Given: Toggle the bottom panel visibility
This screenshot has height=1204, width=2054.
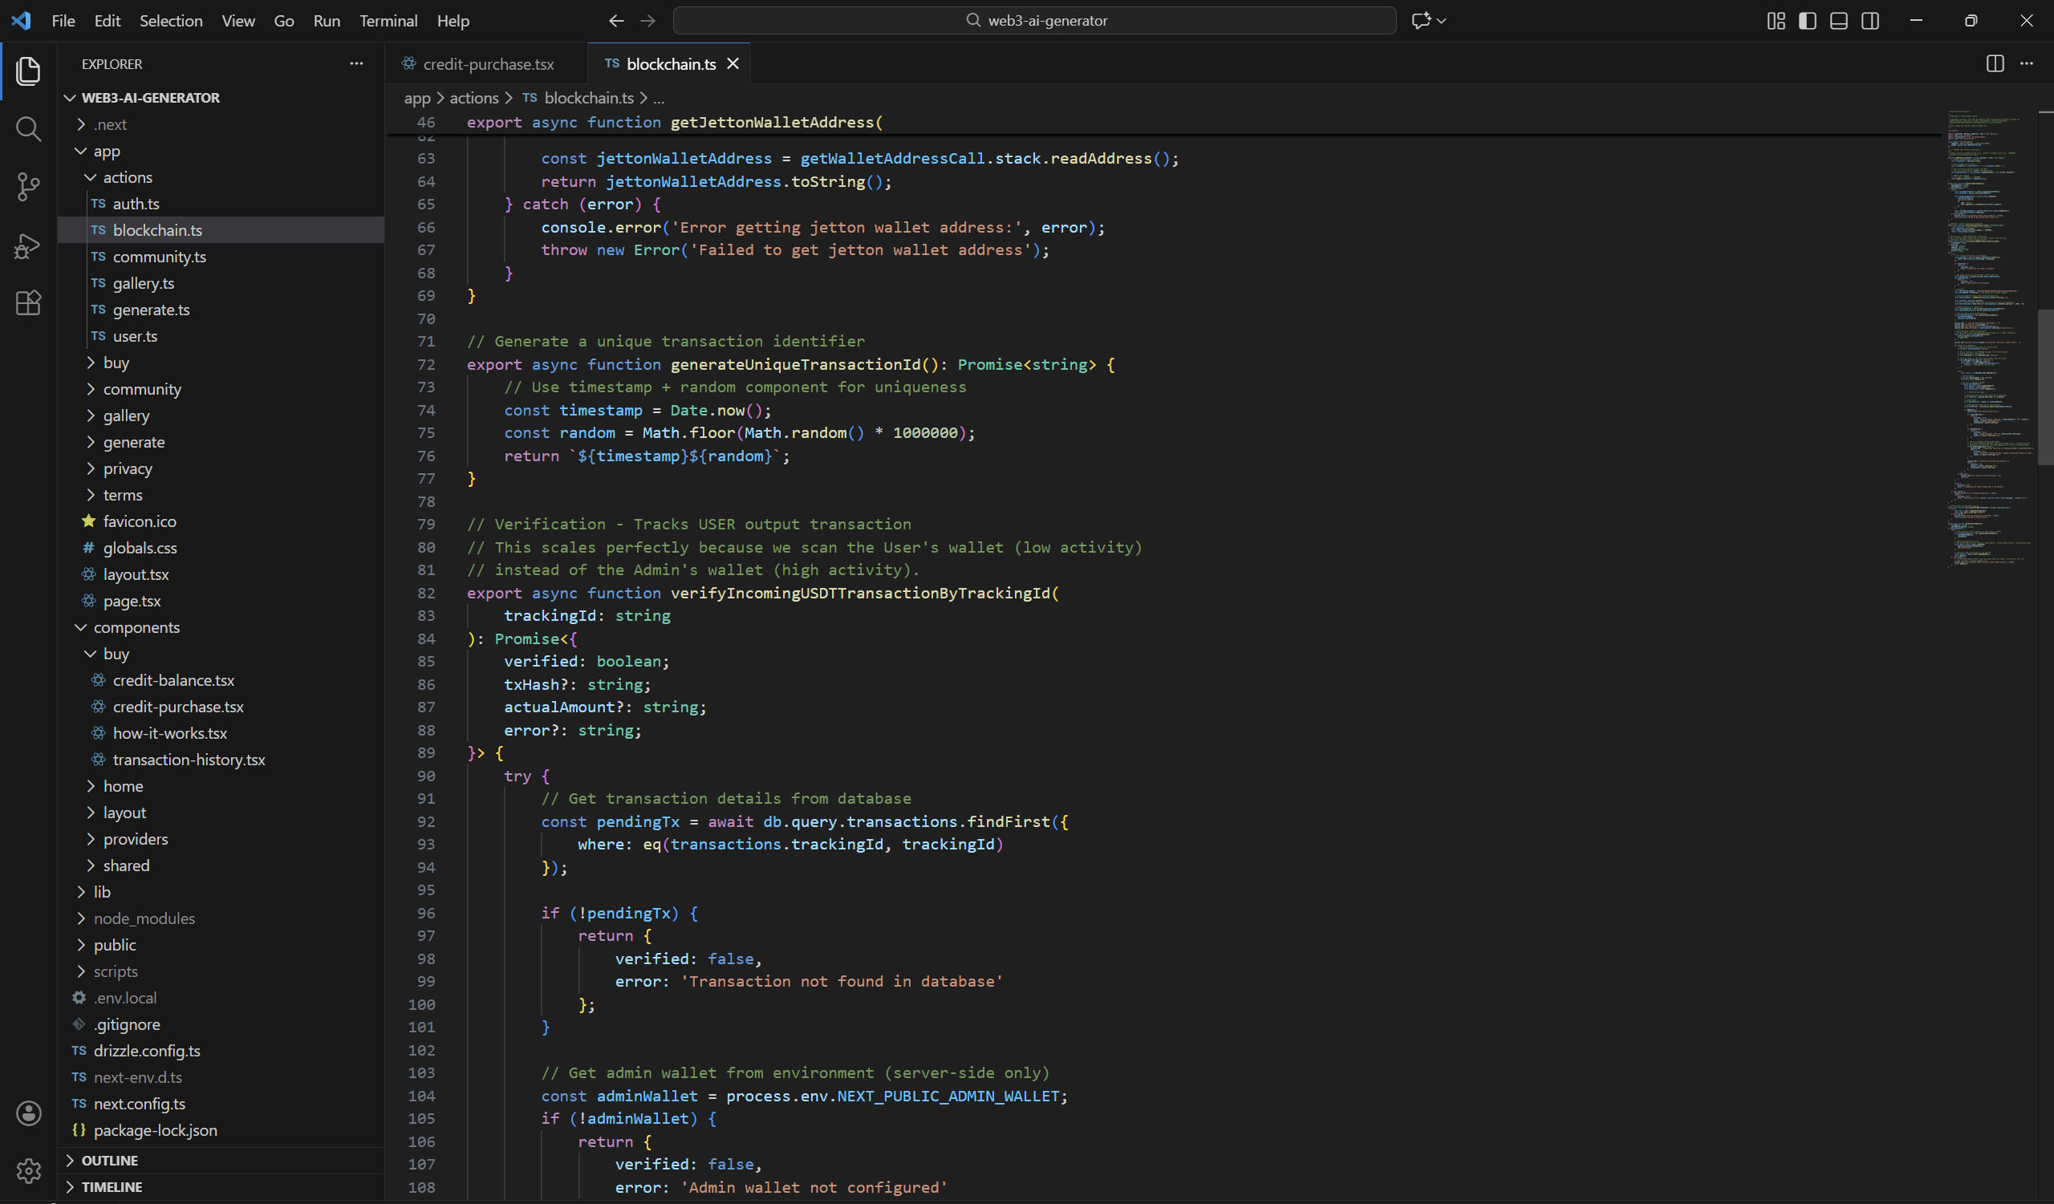Looking at the screenshot, I should pos(1839,20).
